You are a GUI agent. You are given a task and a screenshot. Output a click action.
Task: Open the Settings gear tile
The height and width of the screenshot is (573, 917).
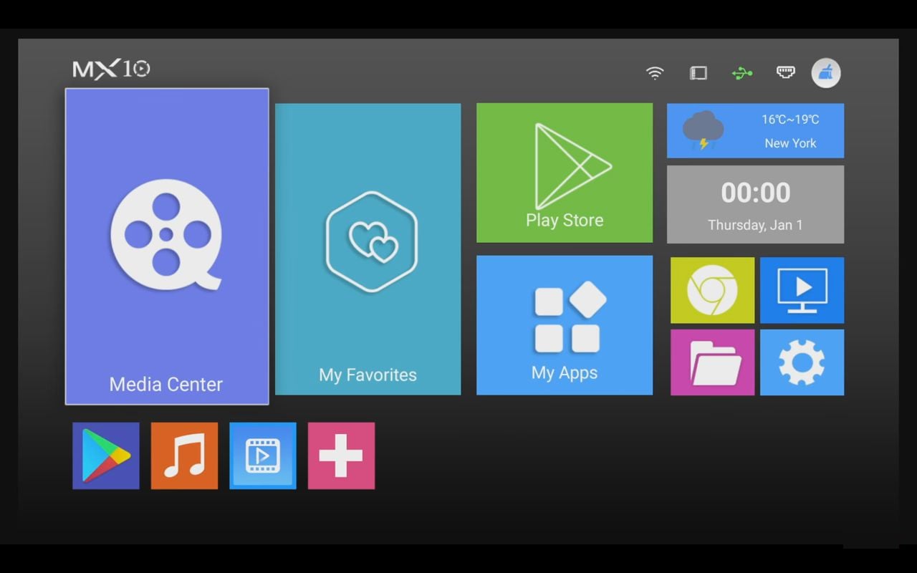click(x=802, y=362)
